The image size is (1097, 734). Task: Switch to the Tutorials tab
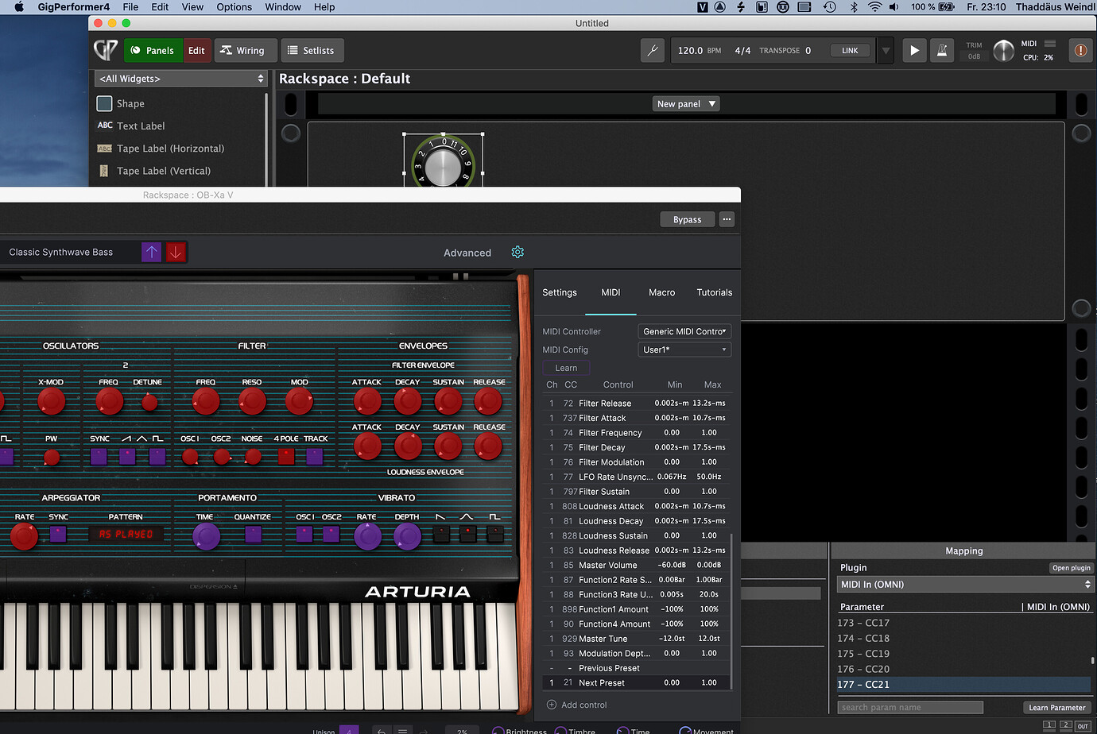point(715,292)
